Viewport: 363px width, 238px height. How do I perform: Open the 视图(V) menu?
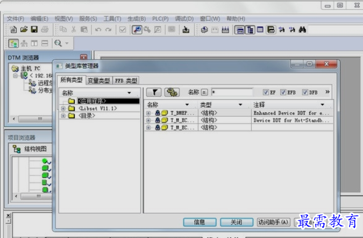tap(63, 19)
